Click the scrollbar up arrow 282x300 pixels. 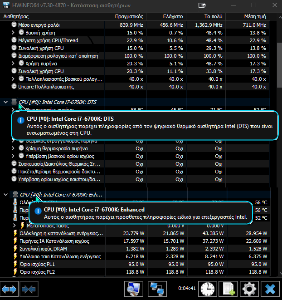pyautogui.click(x=280, y=17)
